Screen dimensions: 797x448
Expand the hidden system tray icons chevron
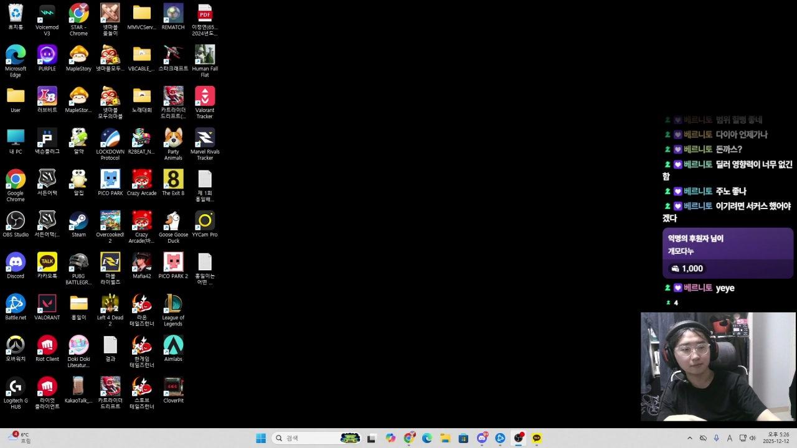pos(689,438)
